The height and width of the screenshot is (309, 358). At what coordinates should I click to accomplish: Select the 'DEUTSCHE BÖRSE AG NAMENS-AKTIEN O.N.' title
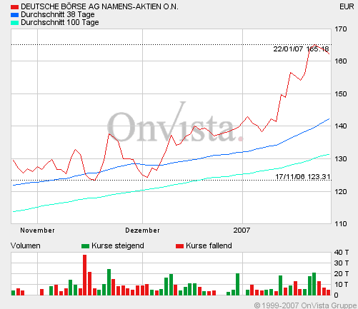(x=99, y=6)
